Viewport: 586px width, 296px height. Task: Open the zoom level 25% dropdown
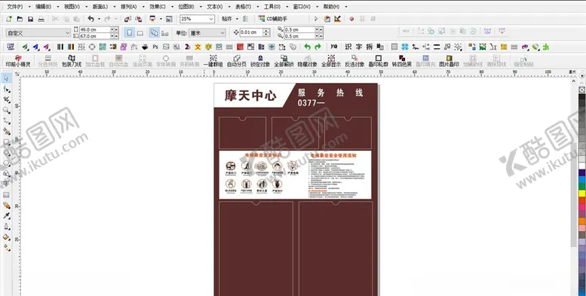tap(211, 19)
